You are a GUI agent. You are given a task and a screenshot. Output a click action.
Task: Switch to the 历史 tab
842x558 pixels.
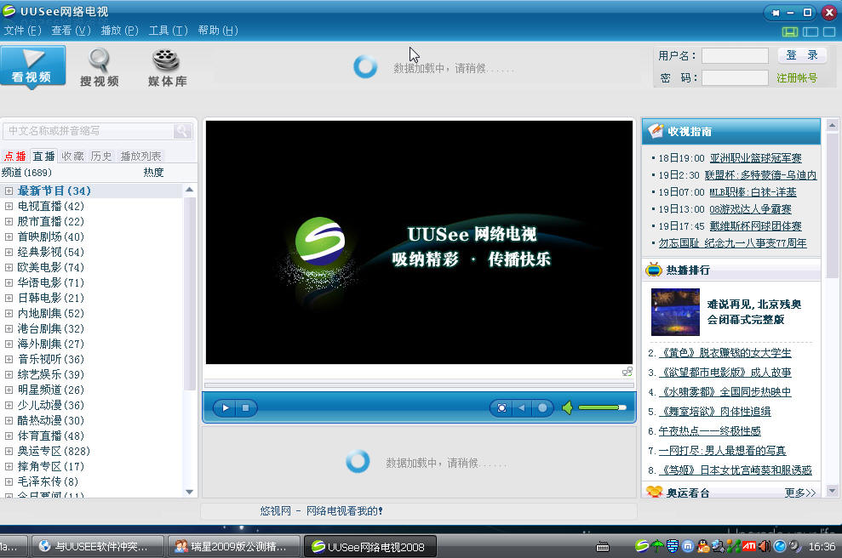[x=101, y=157]
